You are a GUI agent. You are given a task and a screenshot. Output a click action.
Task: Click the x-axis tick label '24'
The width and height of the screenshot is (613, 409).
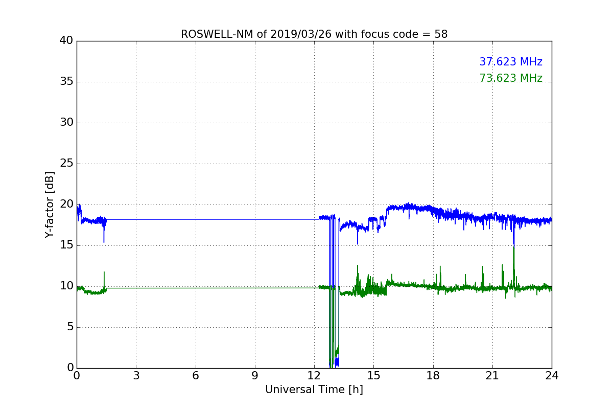552,375
